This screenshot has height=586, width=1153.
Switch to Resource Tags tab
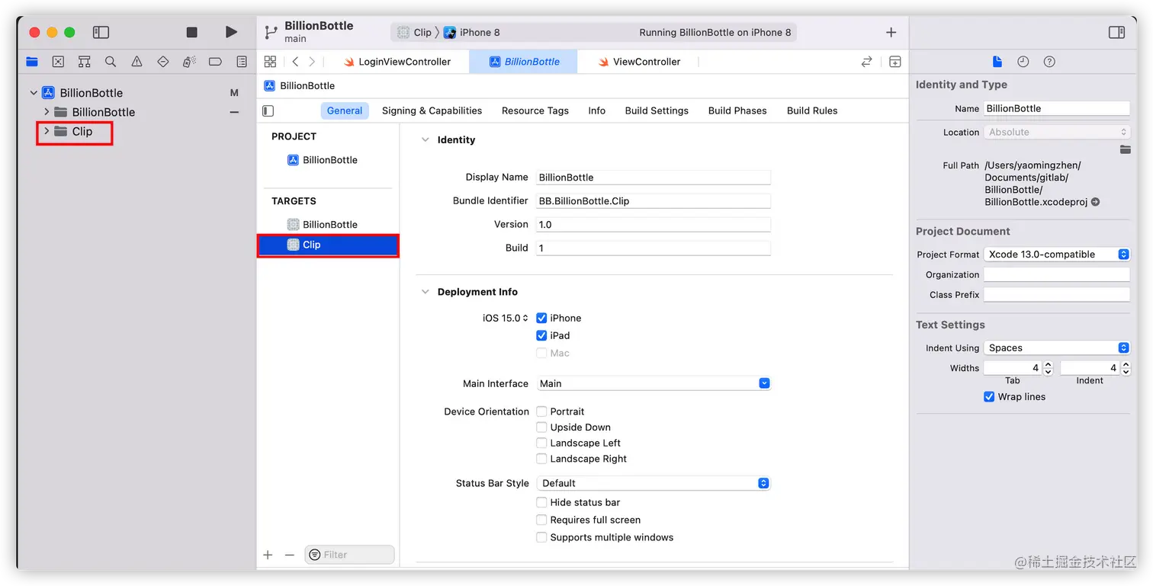tap(535, 110)
